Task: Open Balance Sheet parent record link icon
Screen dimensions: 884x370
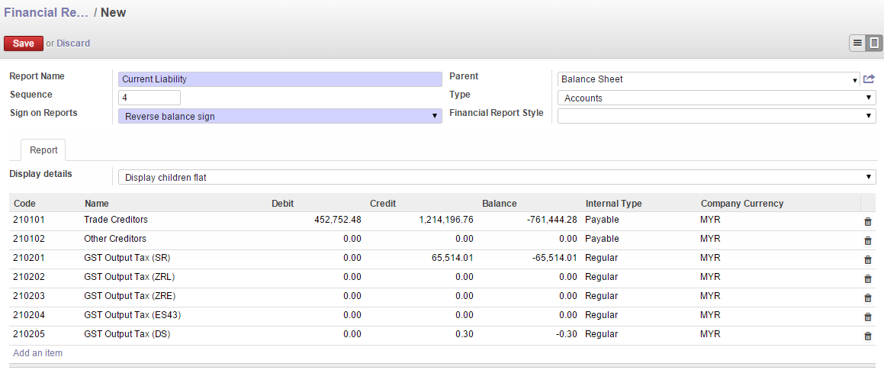Action: 870,79
